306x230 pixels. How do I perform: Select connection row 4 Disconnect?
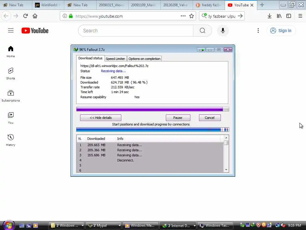(150, 160)
